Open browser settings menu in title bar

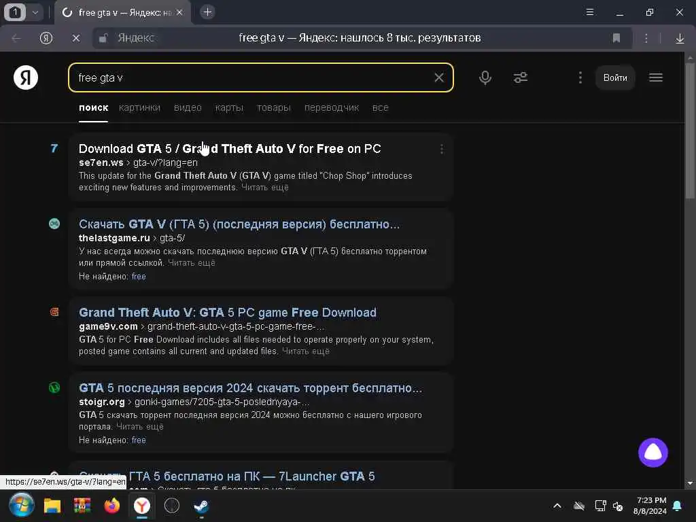point(589,12)
